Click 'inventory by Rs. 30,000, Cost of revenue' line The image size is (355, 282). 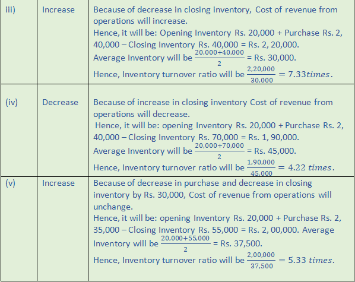[213, 195]
